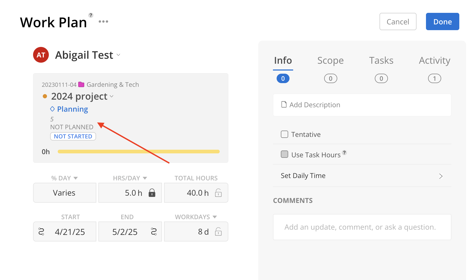Click the unlocked padlock in WORKDAYS field
The width and height of the screenshot is (474, 280).
pyautogui.click(x=218, y=232)
